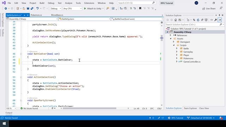
Task: Click the Solution Explorer search magnifier icon
Action: click(x=221, y=24)
